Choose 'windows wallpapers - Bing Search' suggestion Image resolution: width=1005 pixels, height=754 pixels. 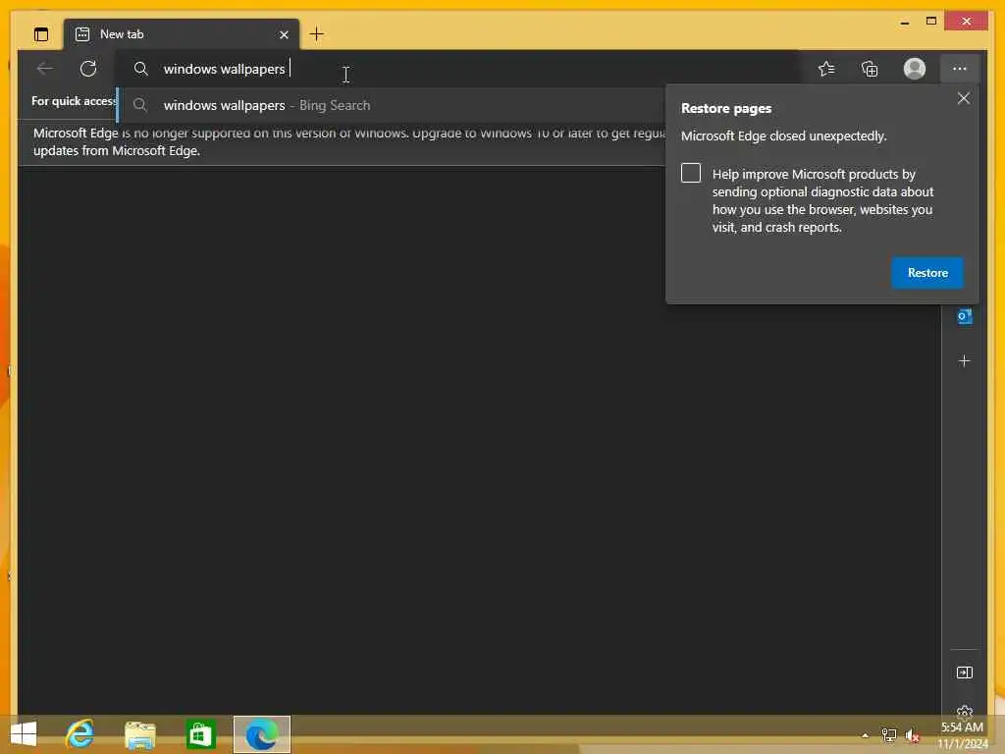[x=393, y=105]
